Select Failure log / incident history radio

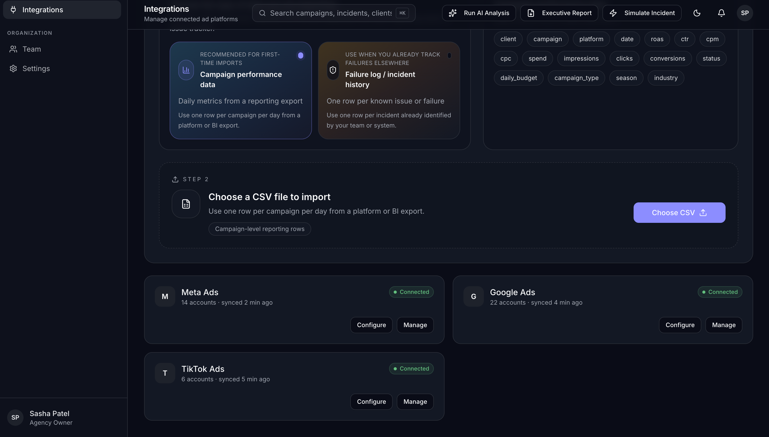[x=389, y=90]
